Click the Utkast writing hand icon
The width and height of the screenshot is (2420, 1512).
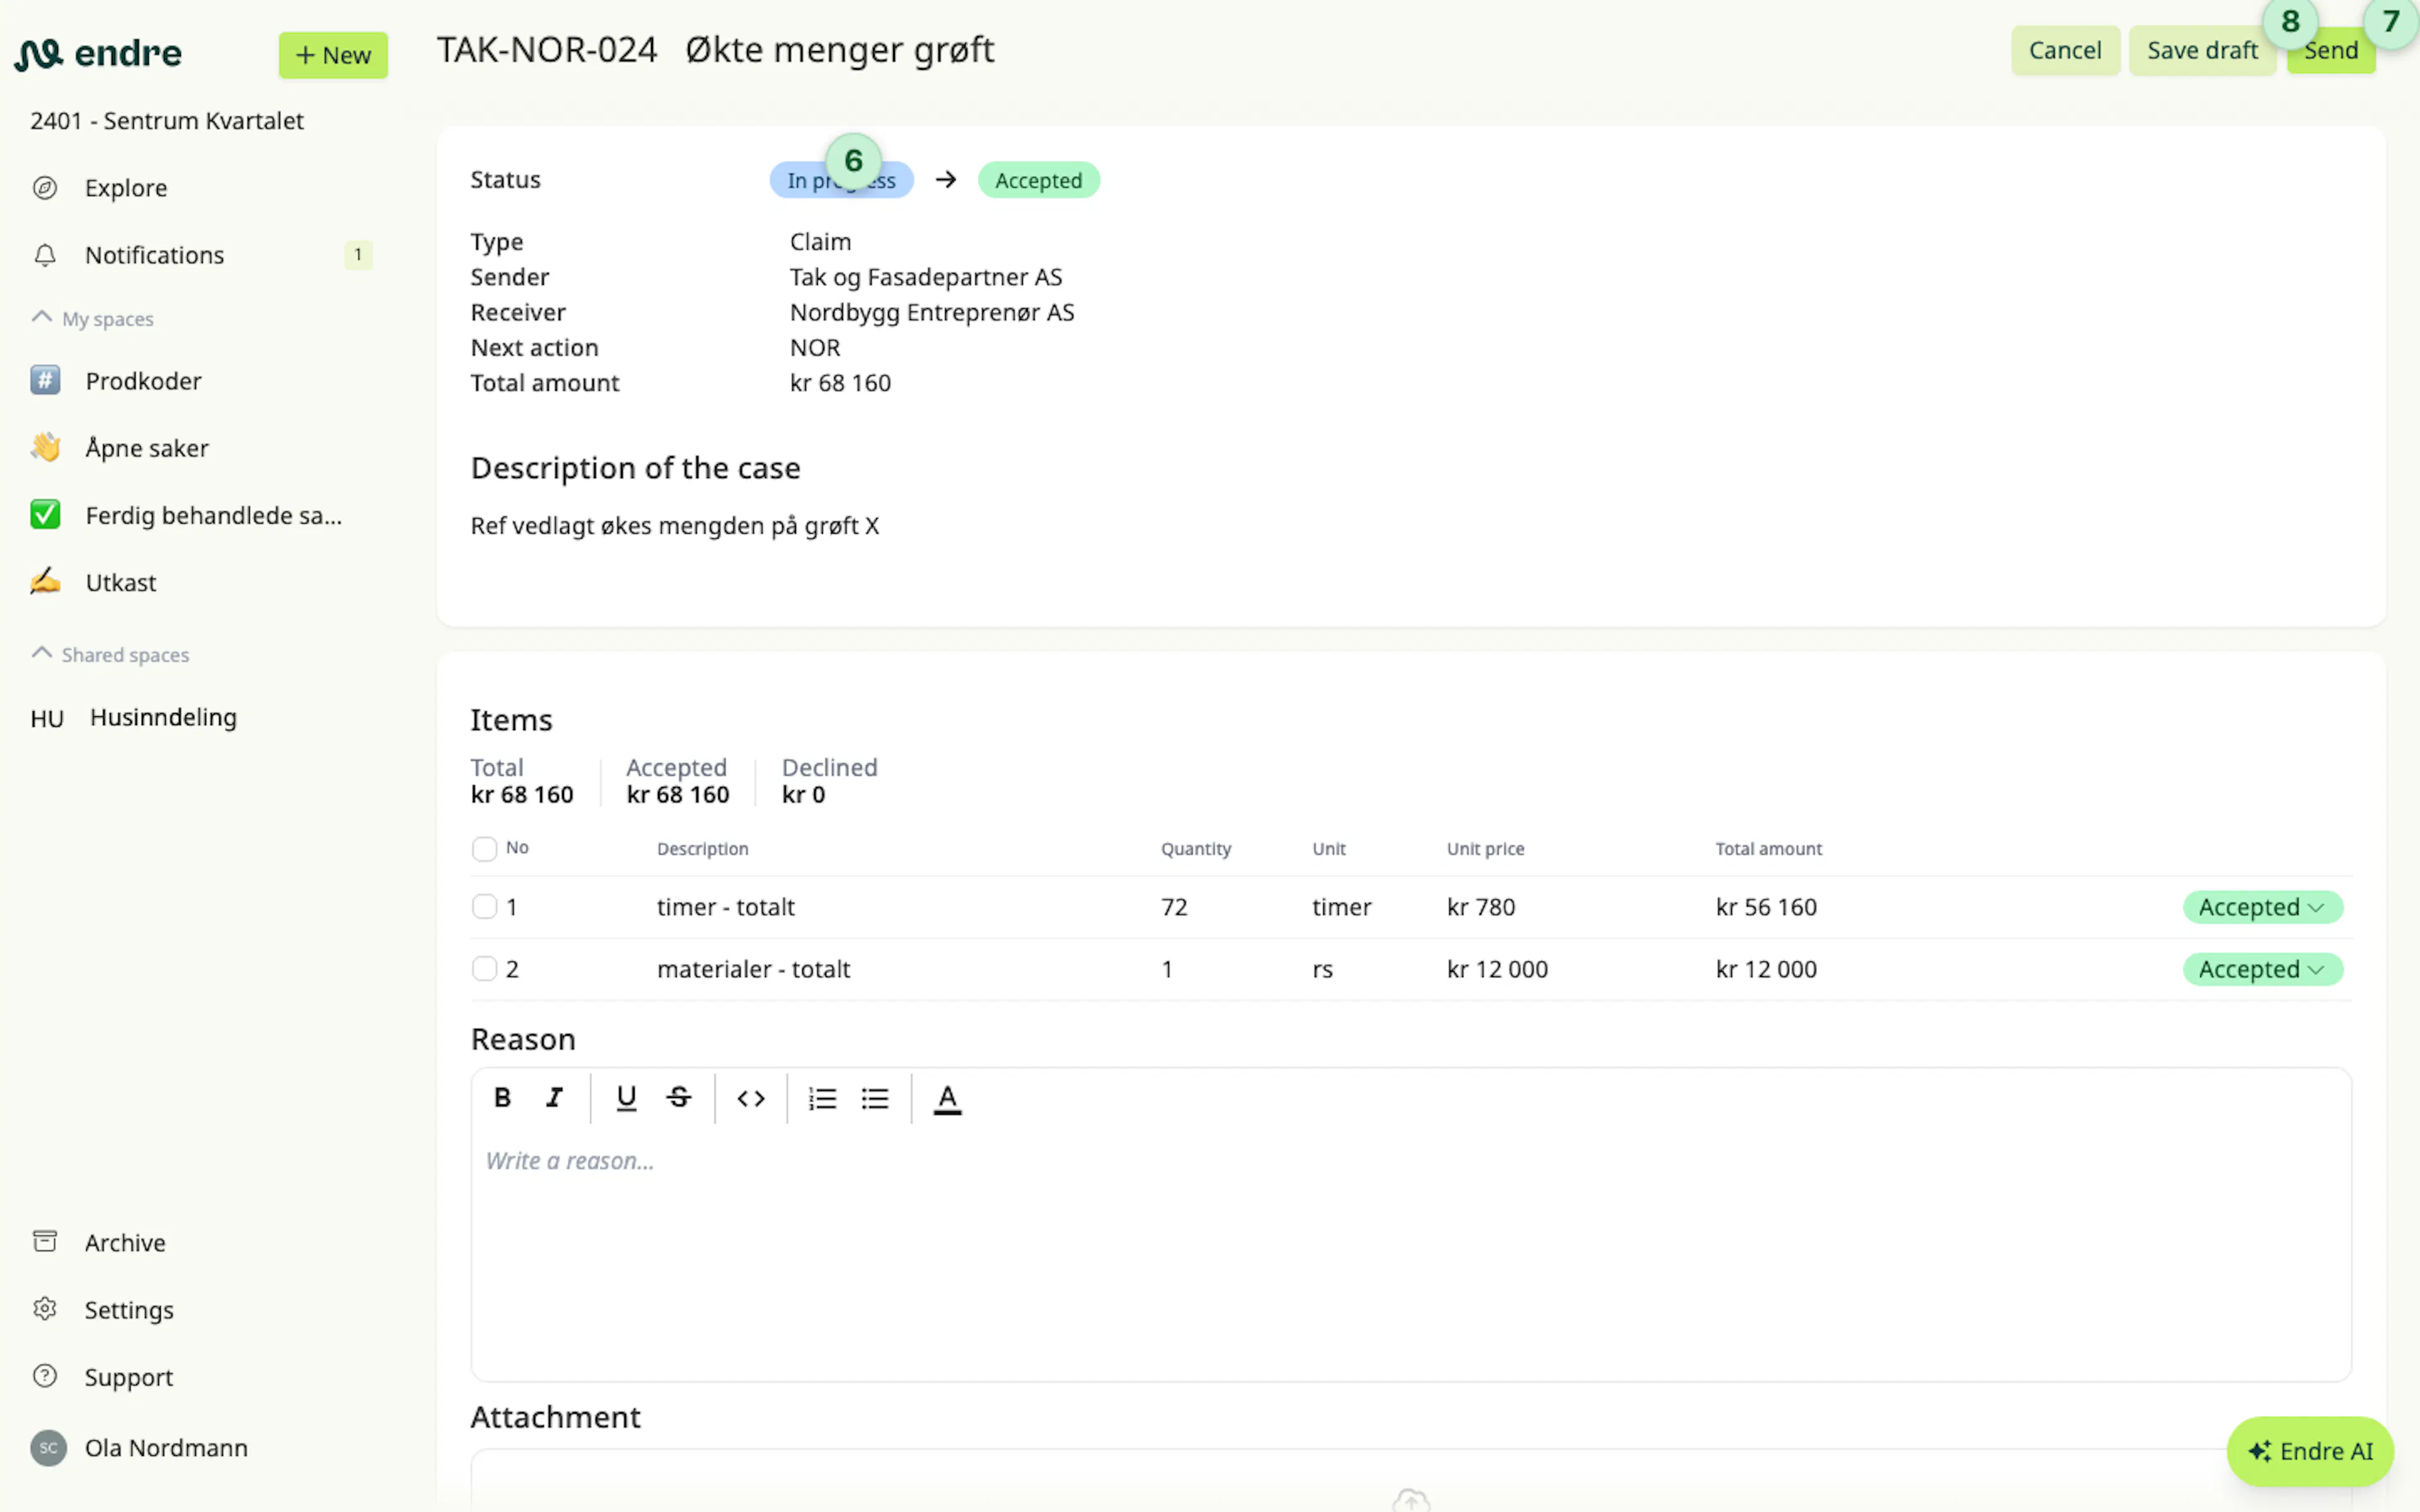coord(45,582)
